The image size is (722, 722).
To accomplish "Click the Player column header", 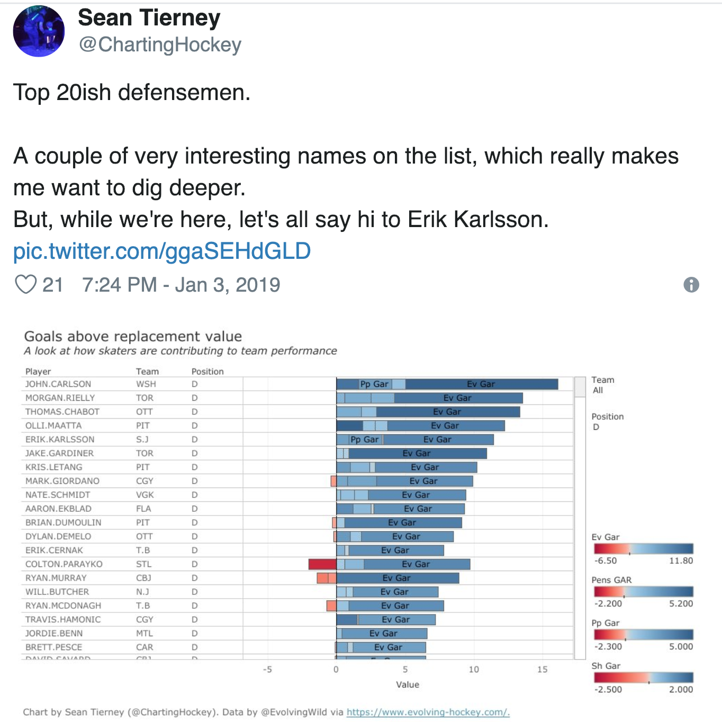I will (x=38, y=372).
